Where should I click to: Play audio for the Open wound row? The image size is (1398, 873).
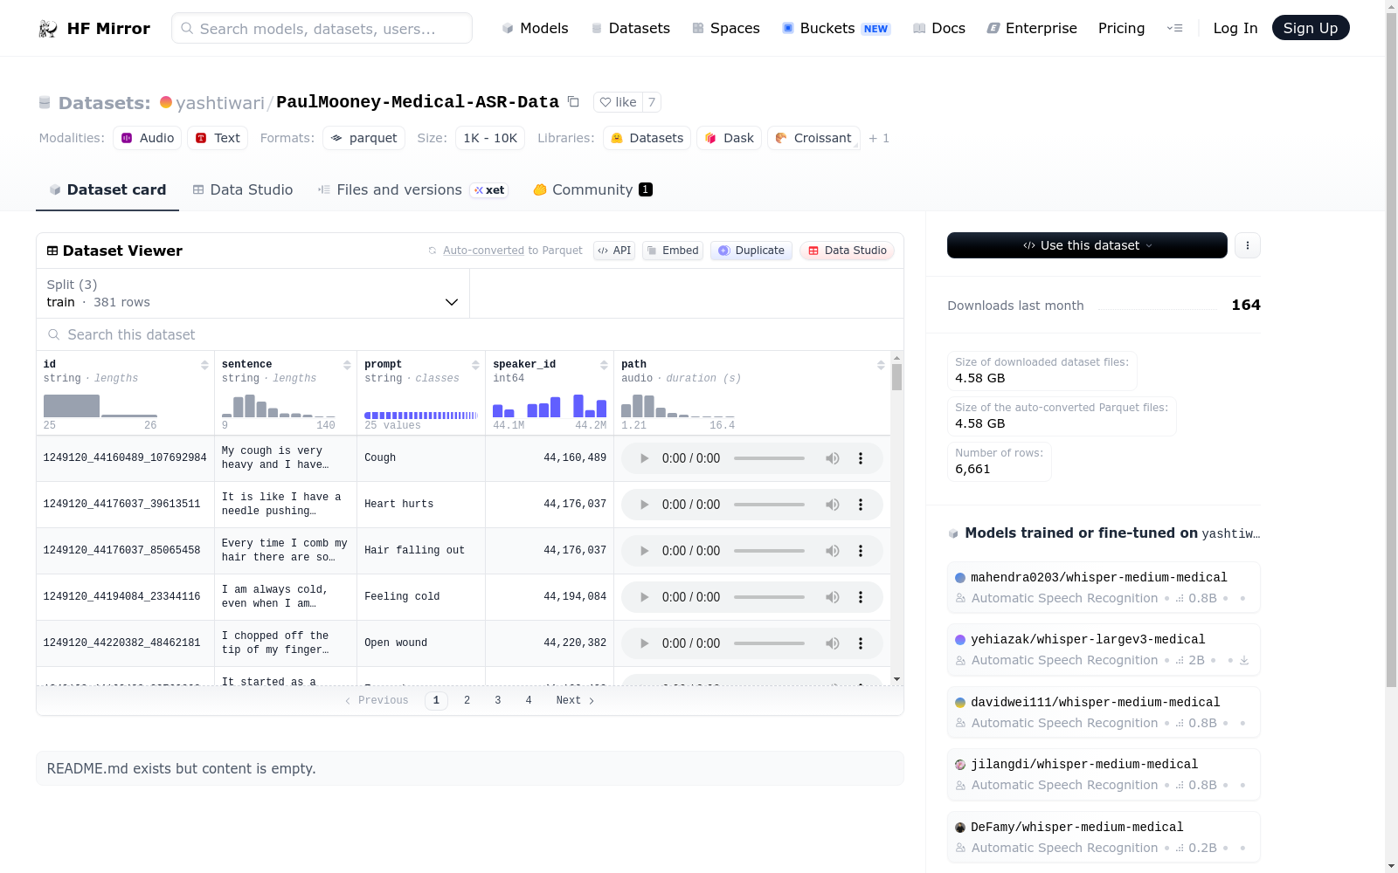pyautogui.click(x=644, y=643)
